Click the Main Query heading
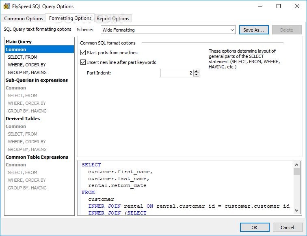The height and width of the screenshot is (236, 307). tap(39, 42)
